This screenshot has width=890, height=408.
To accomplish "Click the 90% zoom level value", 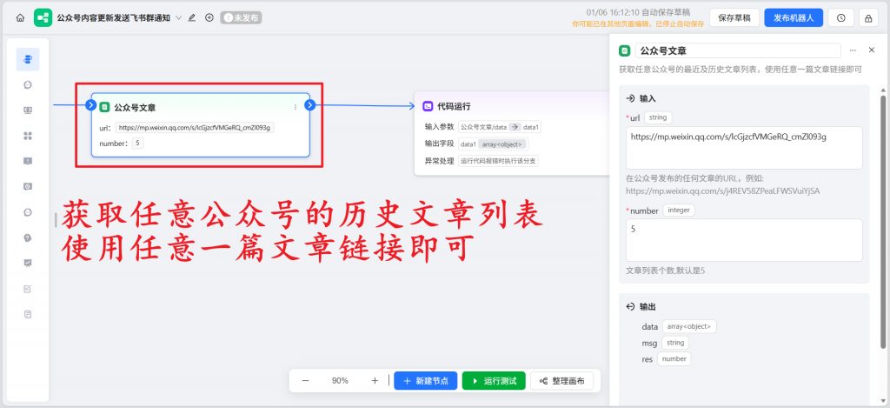I will tap(340, 381).
